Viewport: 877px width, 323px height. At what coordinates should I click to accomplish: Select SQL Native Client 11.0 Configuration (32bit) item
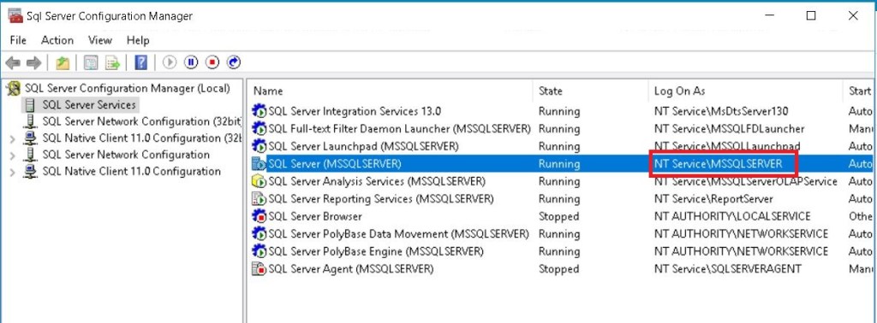tap(141, 138)
